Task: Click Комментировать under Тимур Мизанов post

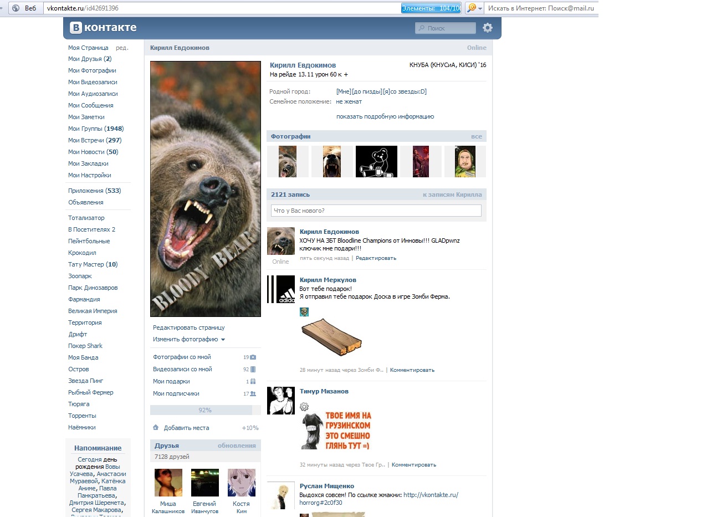Action: click(414, 465)
